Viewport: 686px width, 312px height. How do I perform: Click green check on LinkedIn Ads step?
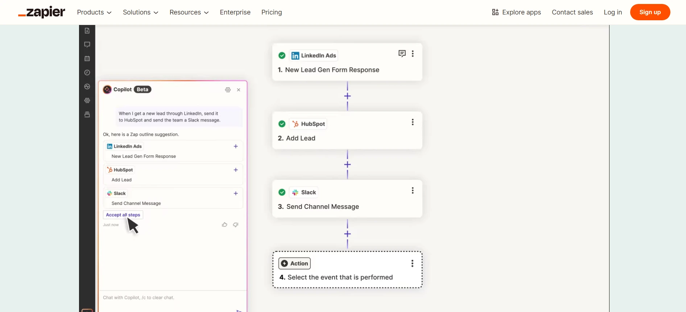coord(282,55)
